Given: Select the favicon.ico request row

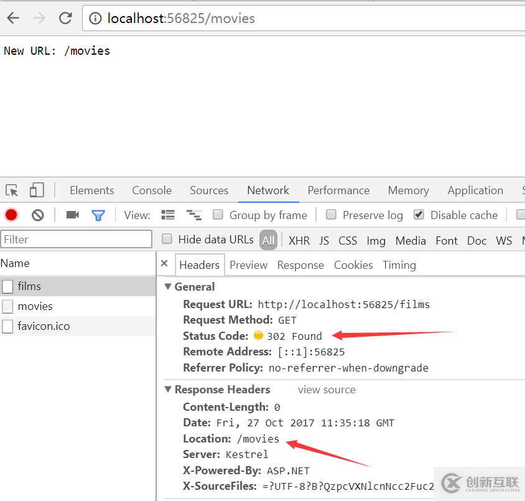Looking at the screenshot, I should point(78,326).
